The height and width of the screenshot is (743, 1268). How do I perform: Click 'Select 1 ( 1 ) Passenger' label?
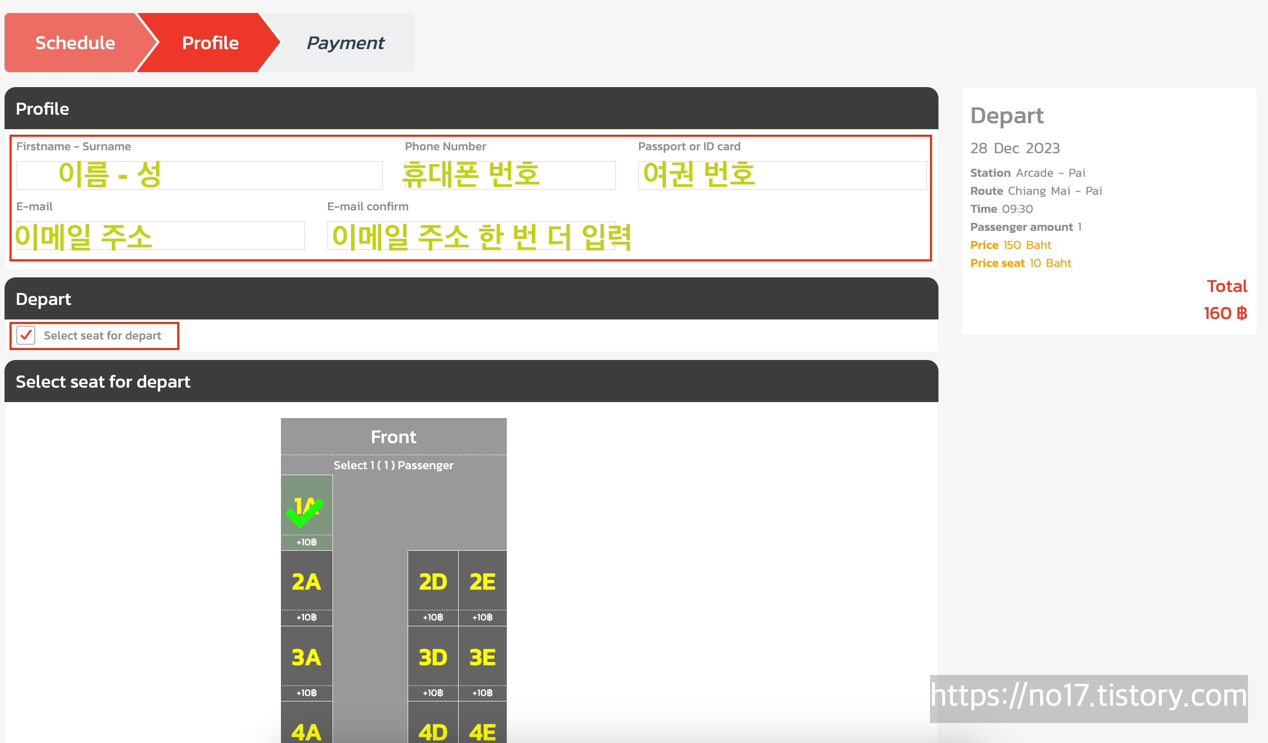coord(394,465)
